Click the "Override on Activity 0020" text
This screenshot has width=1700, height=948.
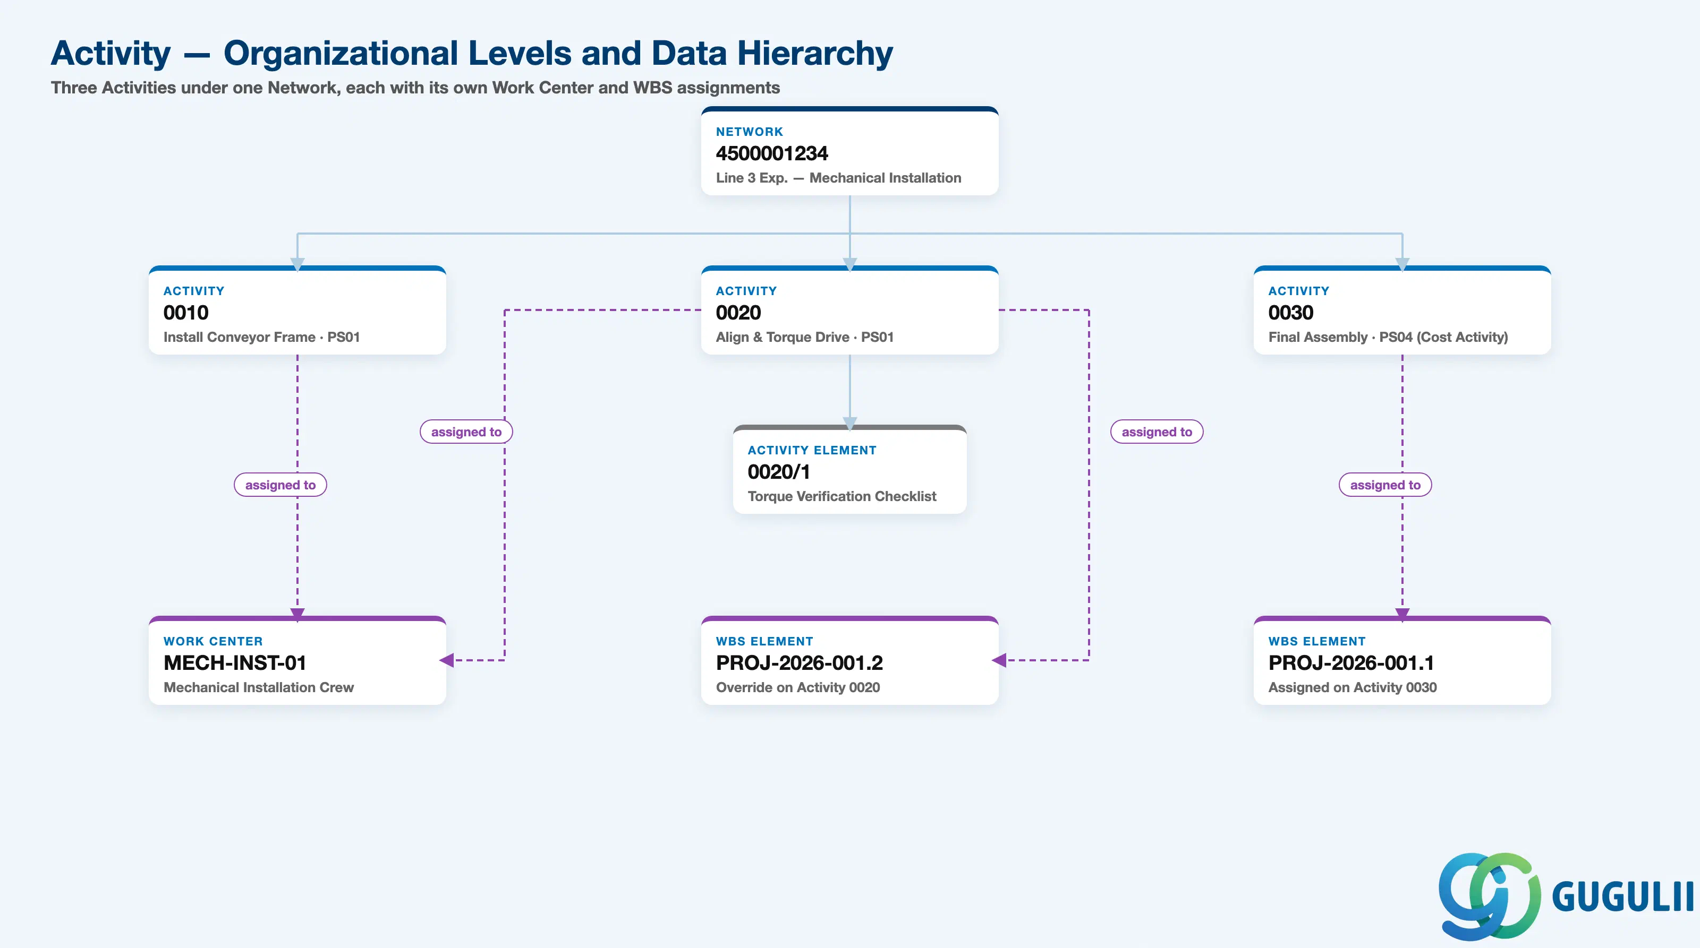(x=798, y=687)
